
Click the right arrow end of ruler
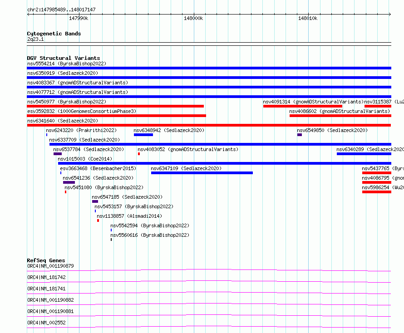[x=390, y=14]
